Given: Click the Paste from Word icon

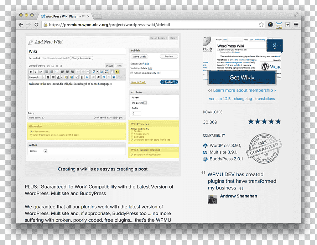Looking at the screenshot, I should click(71, 77).
